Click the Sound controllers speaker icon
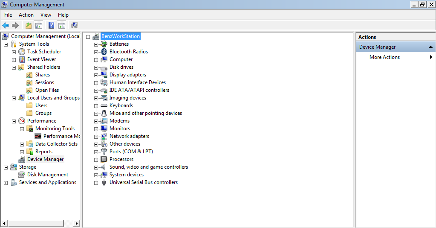The image size is (436, 228). point(104,167)
